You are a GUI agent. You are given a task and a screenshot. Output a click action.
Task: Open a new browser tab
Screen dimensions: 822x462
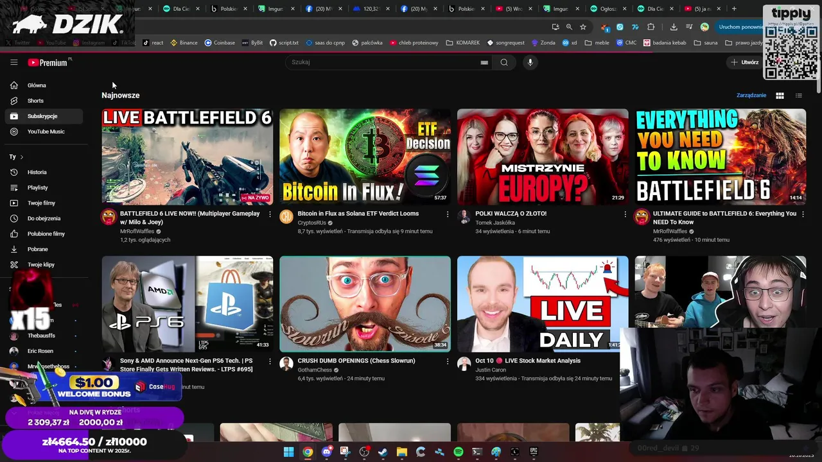coord(734,9)
